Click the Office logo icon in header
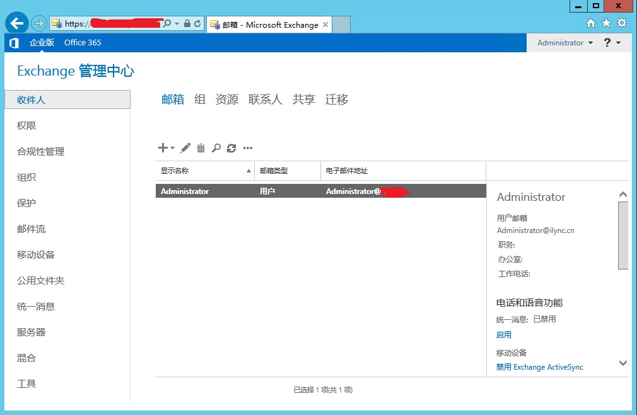The width and height of the screenshot is (637, 415). tap(15, 43)
